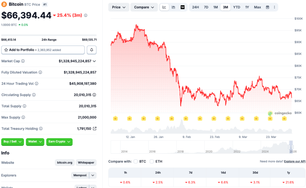This screenshot has height=188, width=306.
Task: Open the TradingView chart icon
Action: [182, 7]
